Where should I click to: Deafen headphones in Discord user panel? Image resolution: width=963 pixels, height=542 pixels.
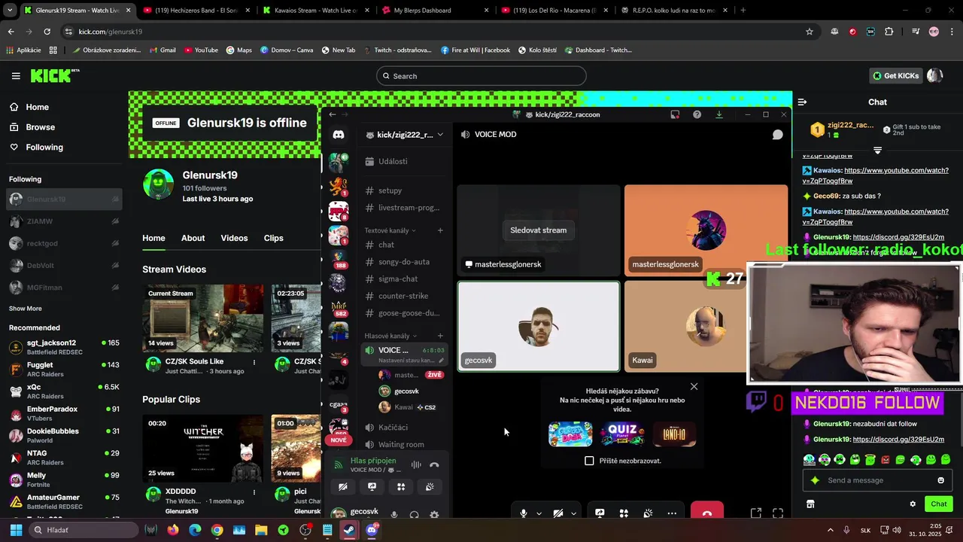414,515
